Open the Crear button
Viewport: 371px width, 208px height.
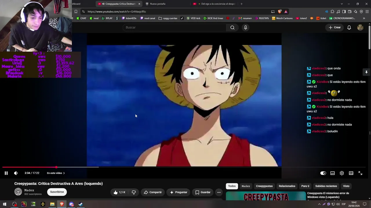(x=335, y=27)
